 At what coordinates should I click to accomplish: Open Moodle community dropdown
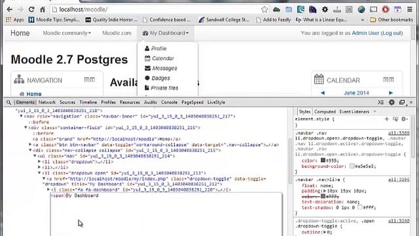coord(67,33)
